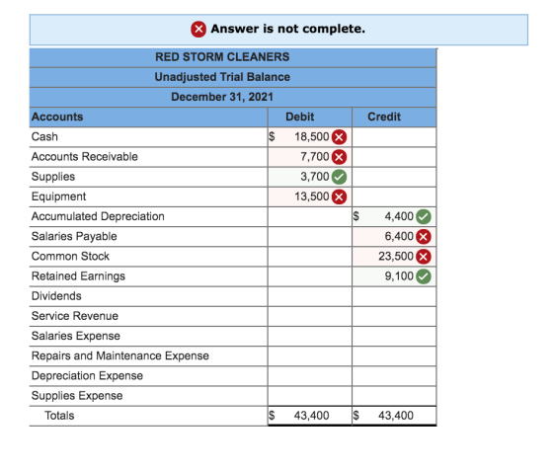The width and height of the screenshot is (553, 471).
Task: Click the Salaries Payable debit cell
Action: [310, 237]
